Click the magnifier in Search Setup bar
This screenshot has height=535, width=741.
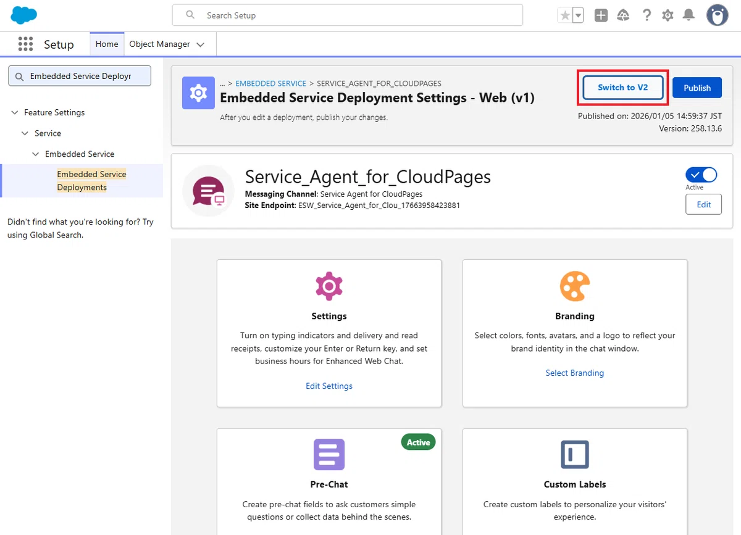tap(190, 15)
